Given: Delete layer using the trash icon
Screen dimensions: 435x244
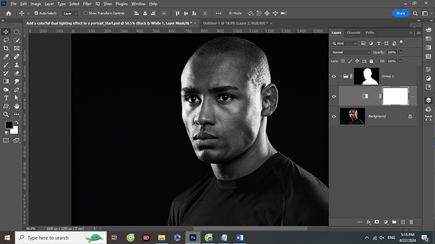Looking at the screenshot, I should click(x=411, y=222).
